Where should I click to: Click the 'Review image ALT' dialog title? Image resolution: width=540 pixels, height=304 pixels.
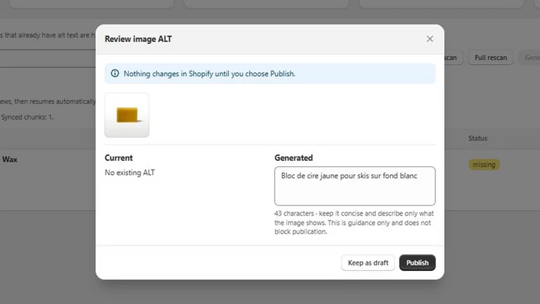(x=138, y=39)
